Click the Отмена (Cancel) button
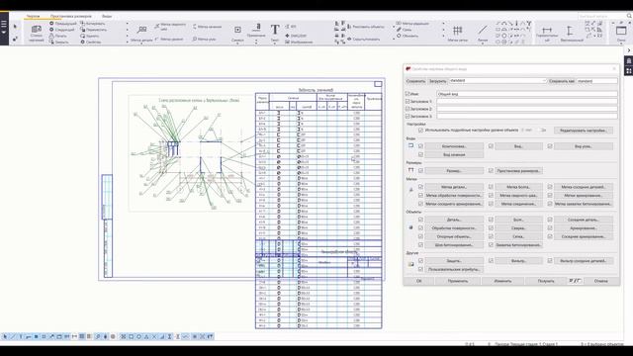The width and height of the screenshot is (633, 356). pyautogui.click(x=600, y=281)
